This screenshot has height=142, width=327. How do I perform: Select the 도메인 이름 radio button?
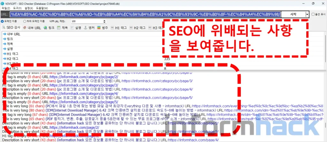3,21
